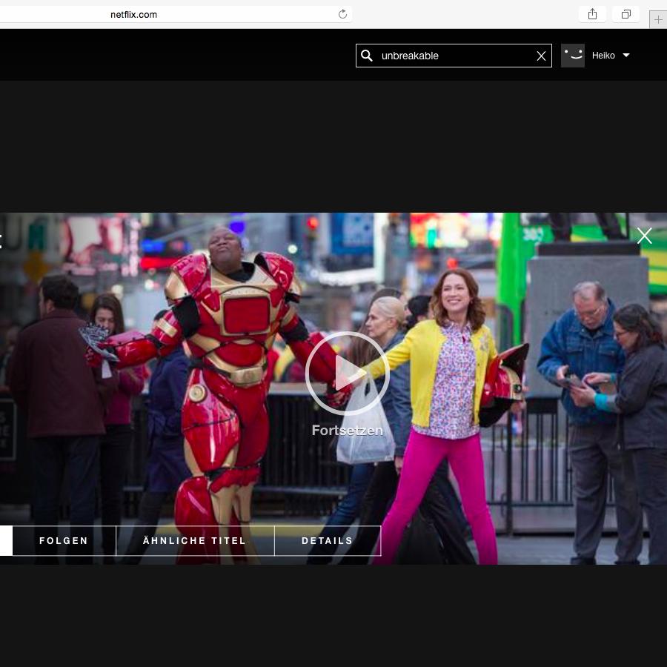Clear the unbreakable search text
The image size is (667, 667).
pyautogui.click(x=541, y=56)
